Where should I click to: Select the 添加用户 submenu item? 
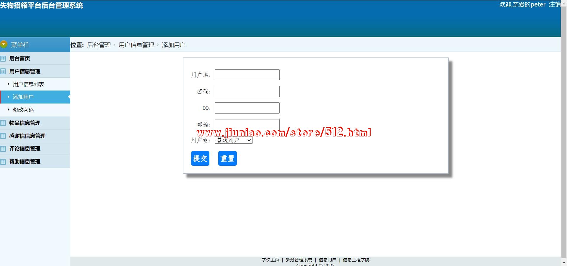click(x=35, y=97)
